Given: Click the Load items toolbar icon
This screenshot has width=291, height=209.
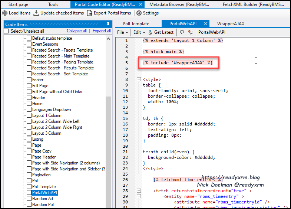Looking at the screenshot, I should pos(5,13).
